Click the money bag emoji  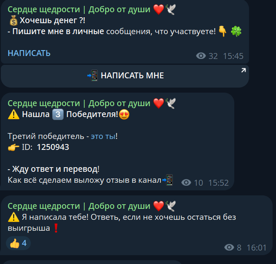13,21
